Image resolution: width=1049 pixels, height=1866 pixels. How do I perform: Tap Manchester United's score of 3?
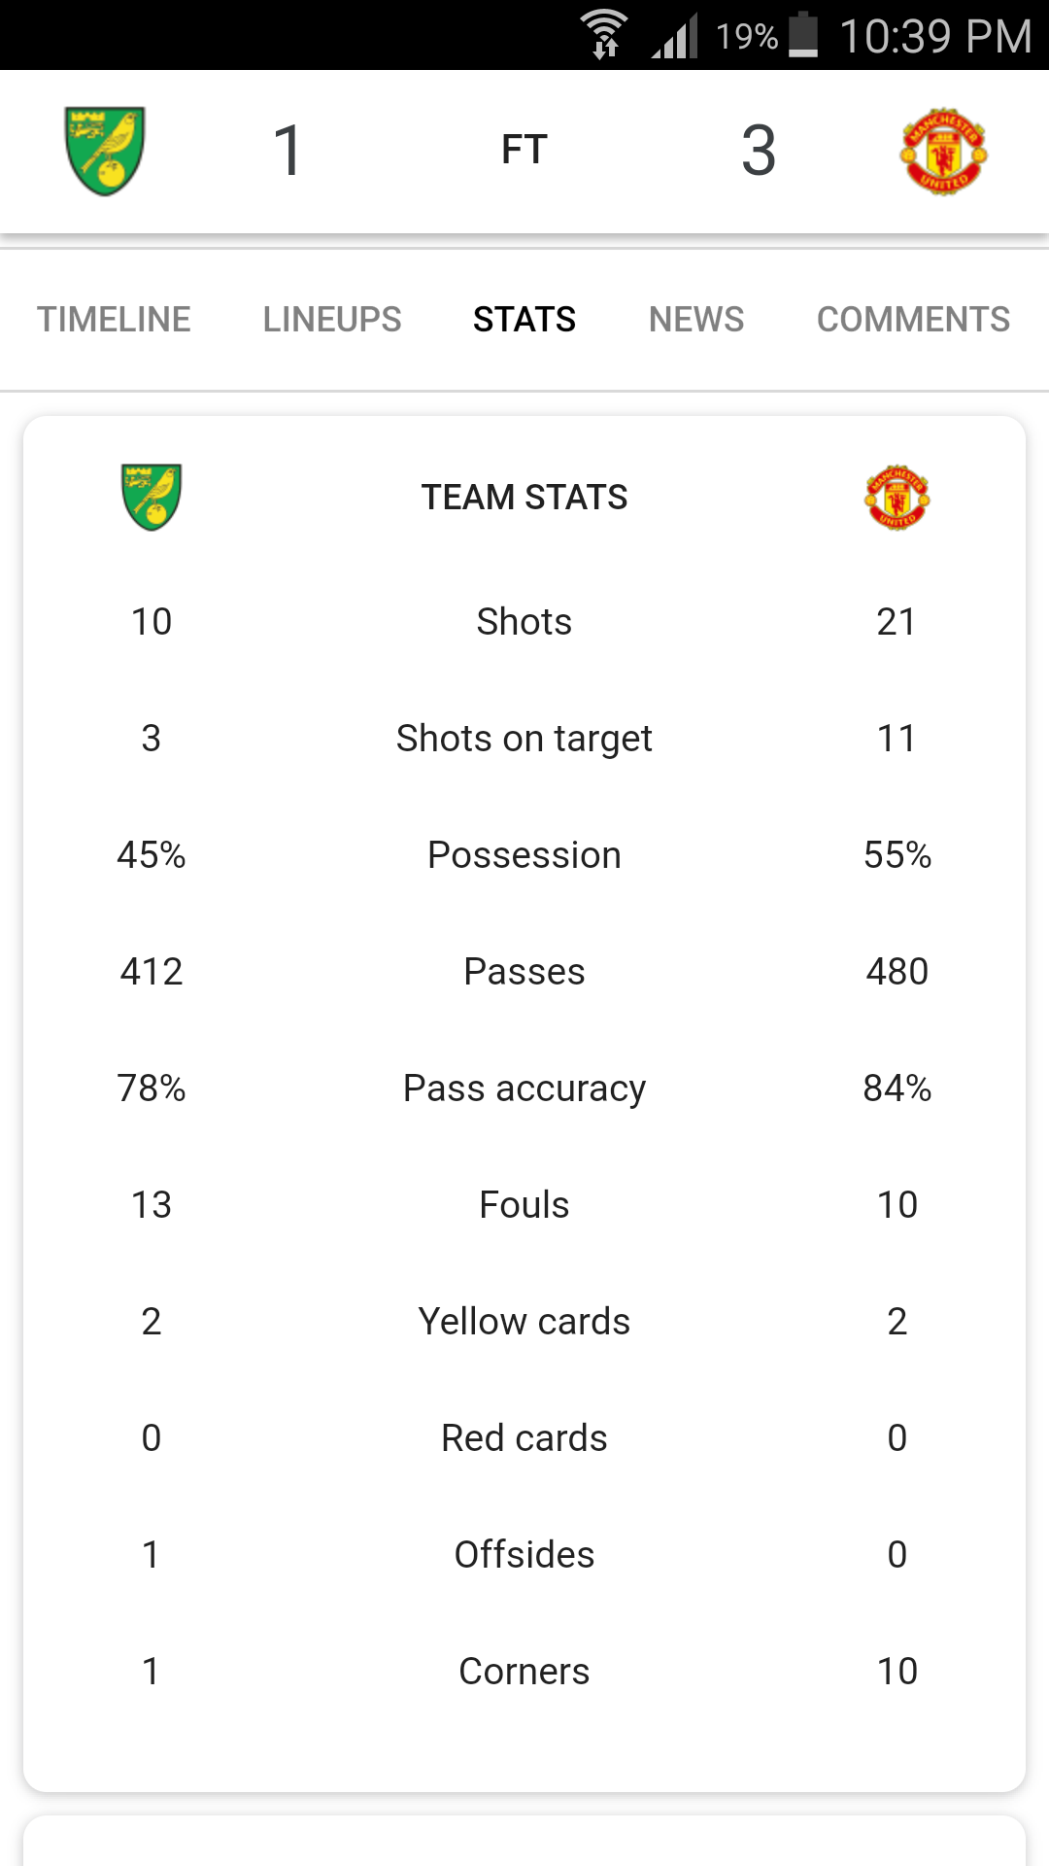(759, 151)
